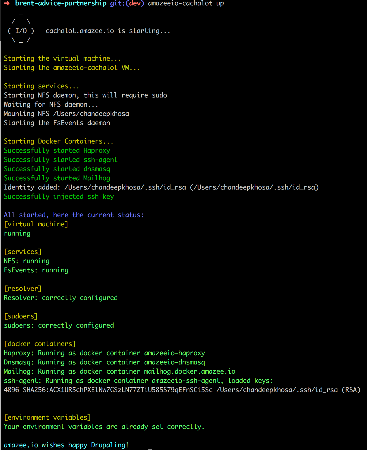Click the 'running' status under virtual machine
The width and height of the screenshot is (367, 450).
point(17,233)
